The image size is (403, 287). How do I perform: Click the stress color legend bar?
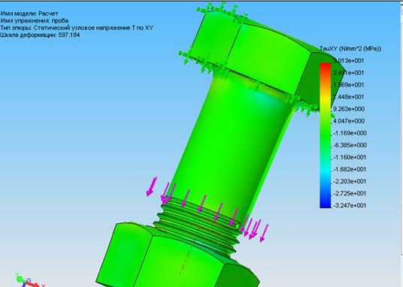pos(325,135)
